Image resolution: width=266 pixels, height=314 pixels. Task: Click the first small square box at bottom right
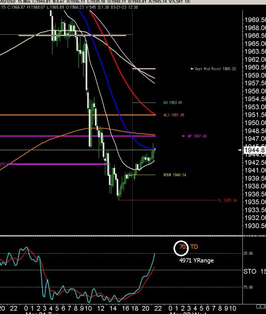click(x=258, y=306)
